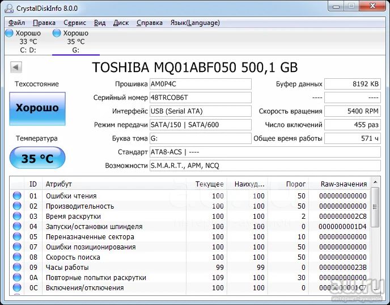The height and width of the screenshot is (305, 390).
Task: Click the Буква тома field G:
Action: point(201,138)
